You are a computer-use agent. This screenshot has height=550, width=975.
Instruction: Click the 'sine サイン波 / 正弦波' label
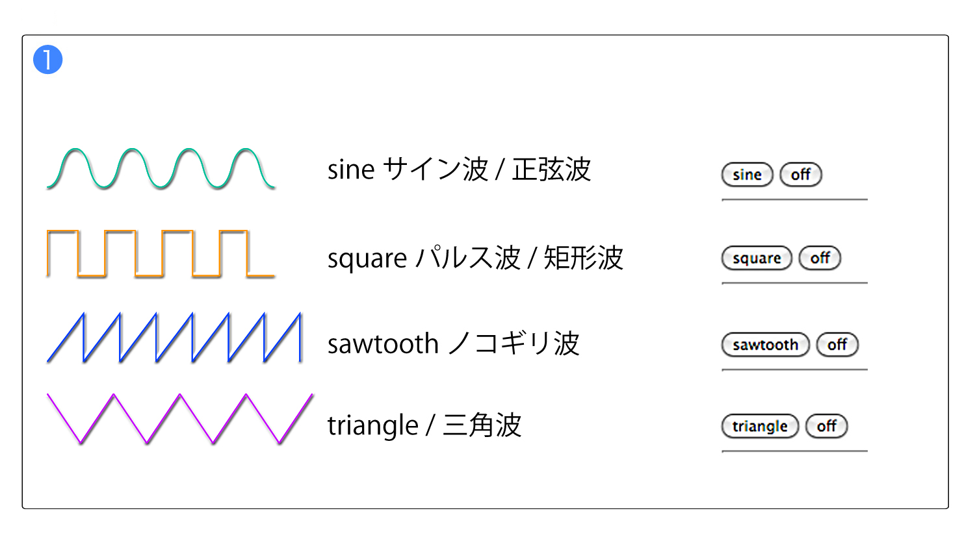tap(459, 169)
